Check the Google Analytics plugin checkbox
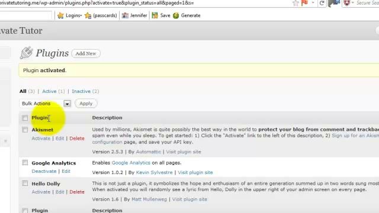Screen dimensions: 379x213 25,163
